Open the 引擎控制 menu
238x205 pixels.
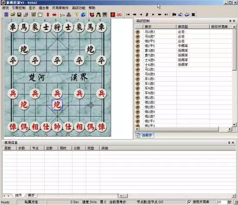coord(19,8)
